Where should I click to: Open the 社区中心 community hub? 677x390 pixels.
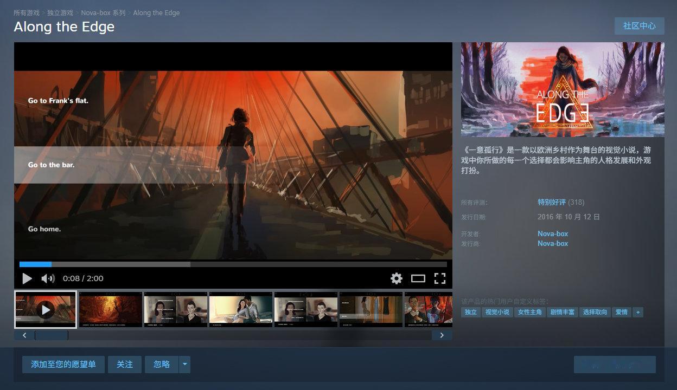[x=640, y=26]
